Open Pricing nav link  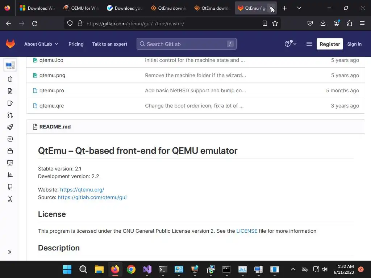tap(76, 44)
